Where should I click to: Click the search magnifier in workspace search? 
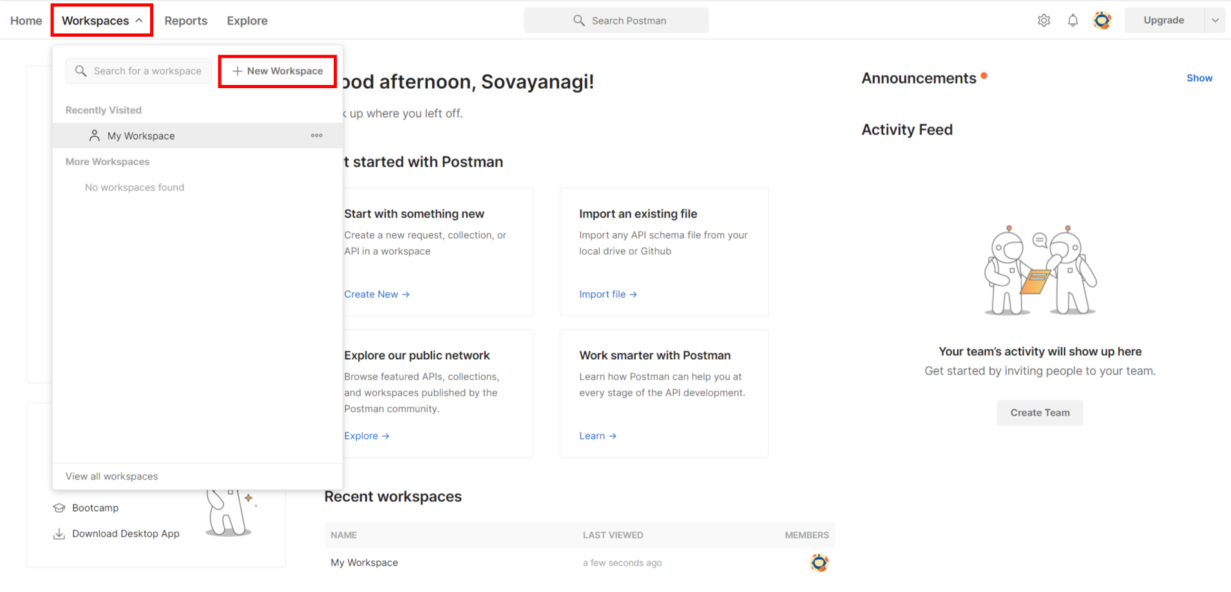click(81, 71)
